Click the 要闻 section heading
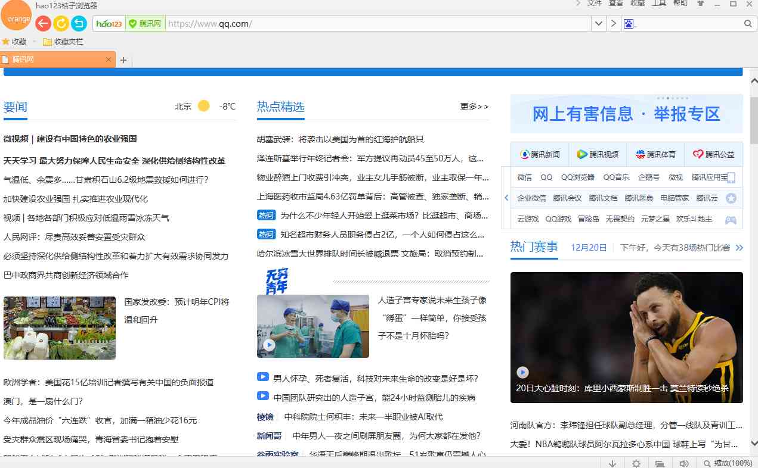758x468 pixels. (16, 107)
